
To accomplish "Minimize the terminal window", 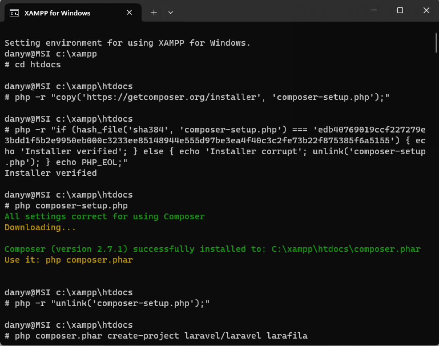I will [374, 10].
